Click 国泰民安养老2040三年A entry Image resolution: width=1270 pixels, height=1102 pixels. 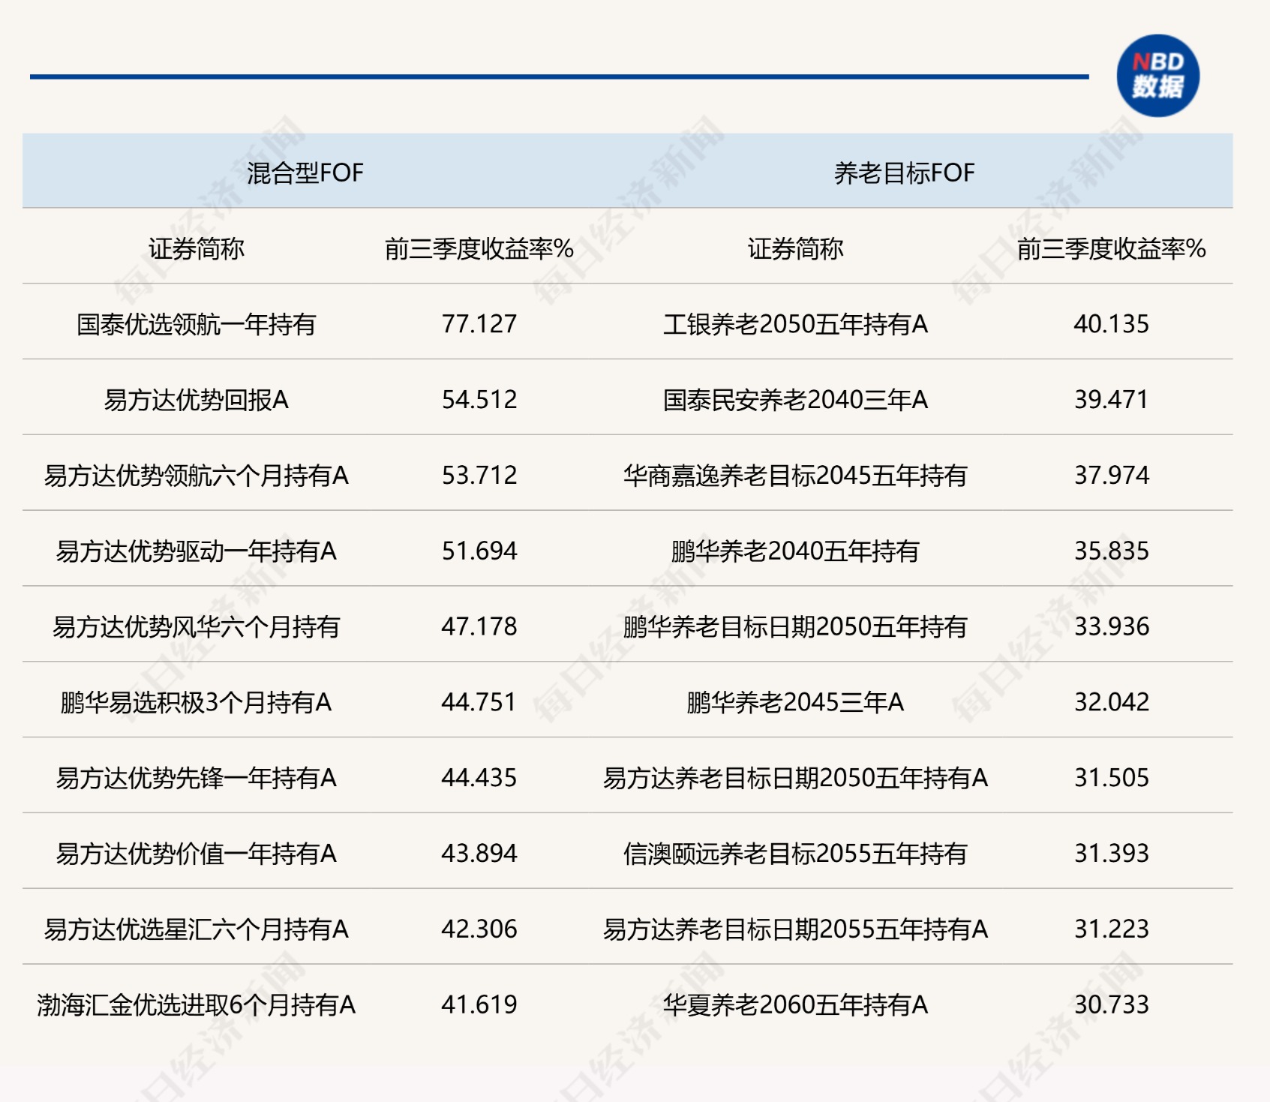(x=795, y=401)
